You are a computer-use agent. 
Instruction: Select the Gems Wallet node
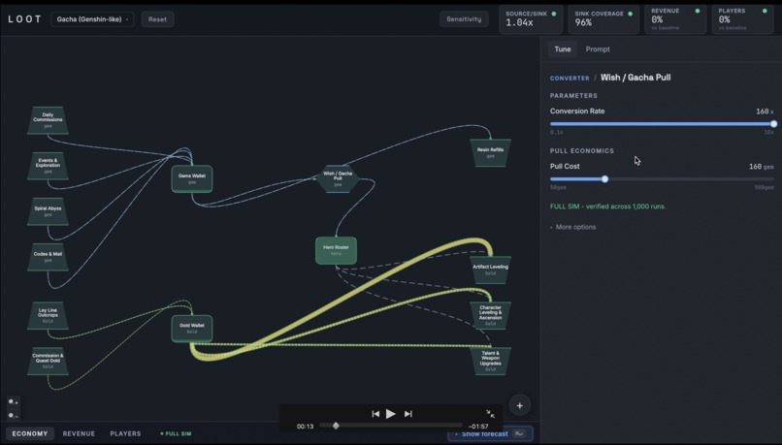[192, 179]
